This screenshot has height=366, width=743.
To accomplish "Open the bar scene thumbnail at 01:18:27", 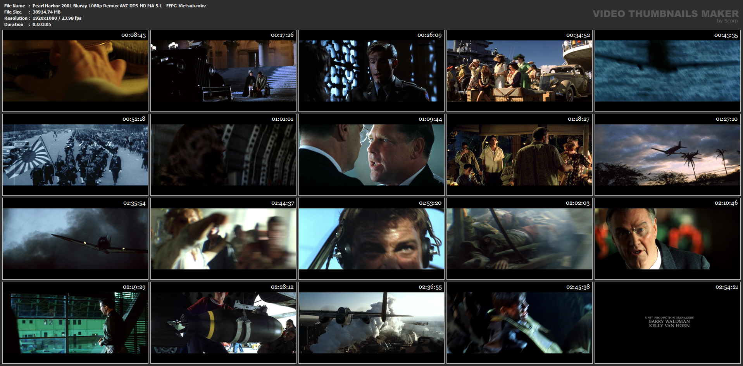I will [519, 155].
